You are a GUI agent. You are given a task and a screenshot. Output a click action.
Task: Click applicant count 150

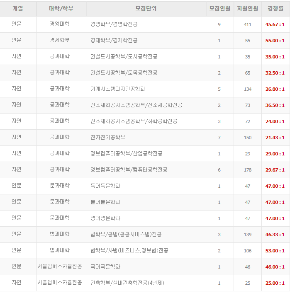(248, 138)
